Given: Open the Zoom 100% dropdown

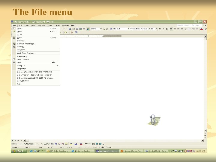Looking at the screenshot, I should coord(101,29).
